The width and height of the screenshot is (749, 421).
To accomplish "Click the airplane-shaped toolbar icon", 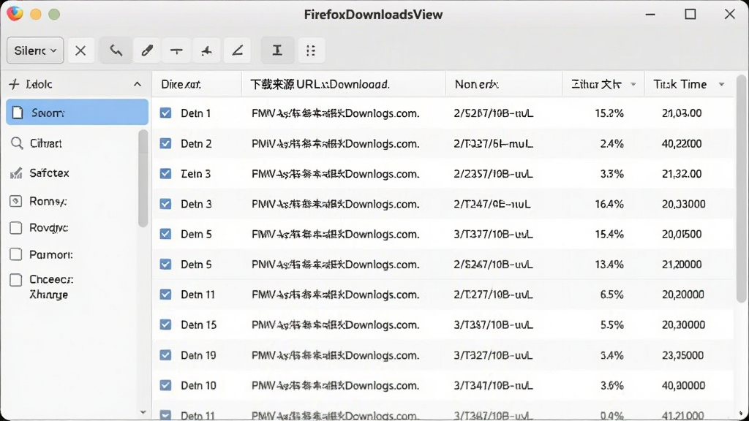I will coord(206,50).
